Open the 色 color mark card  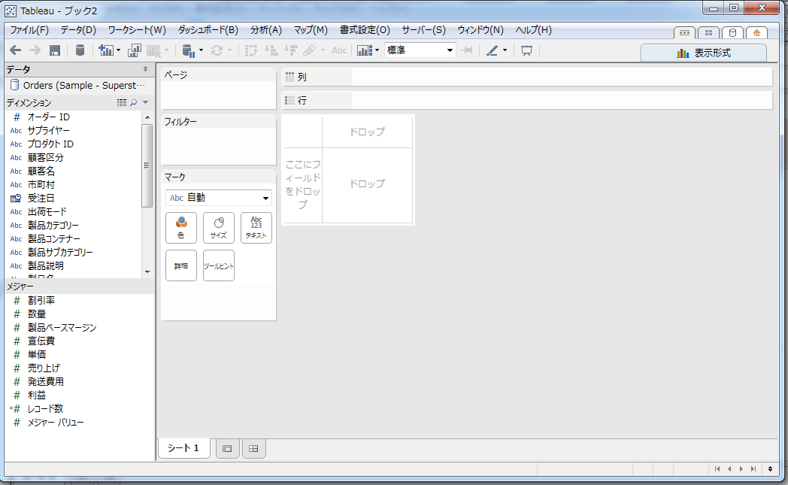coord(181,228)
